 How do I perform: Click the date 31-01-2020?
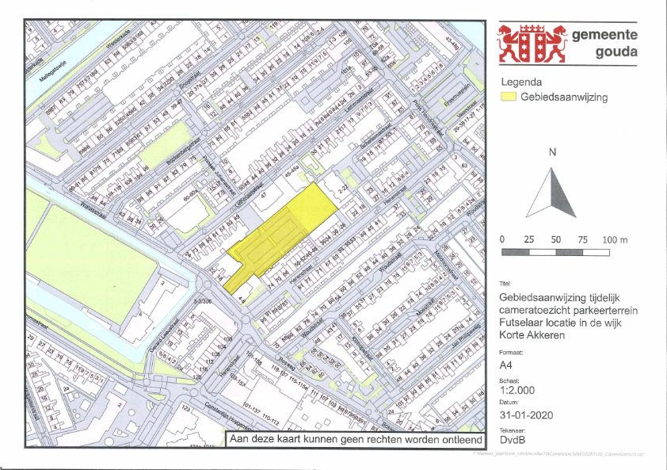point(526,415)
